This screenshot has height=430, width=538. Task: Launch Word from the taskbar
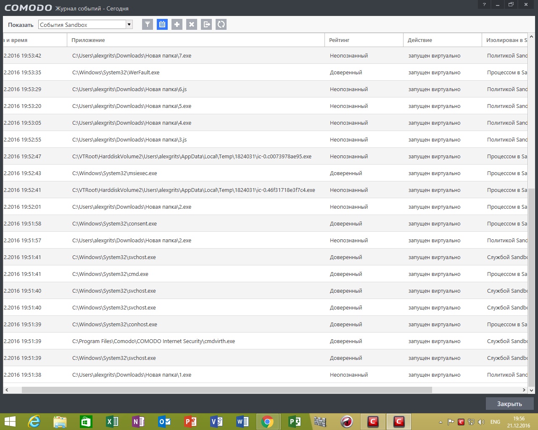242,421
